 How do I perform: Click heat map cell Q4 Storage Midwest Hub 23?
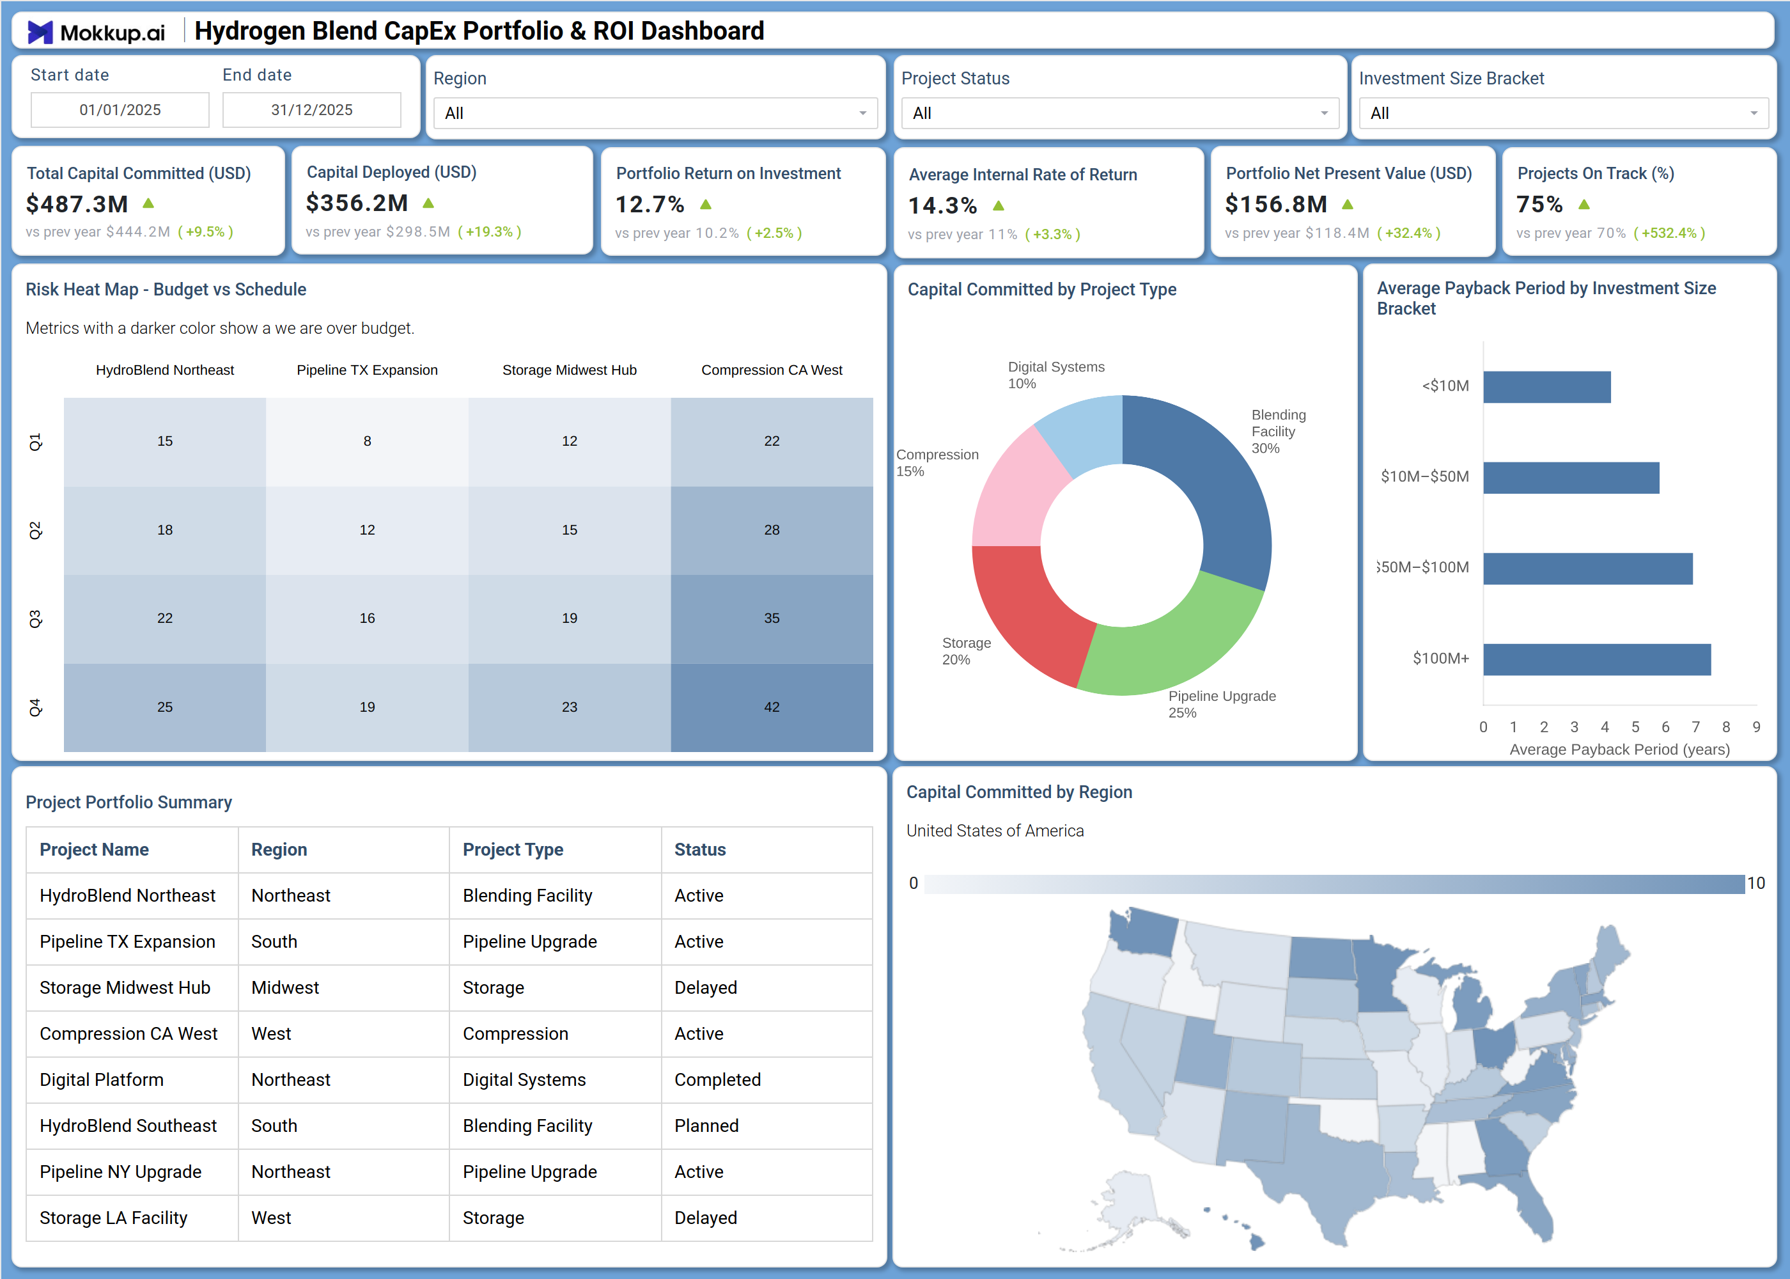click(x=569, y=707)
